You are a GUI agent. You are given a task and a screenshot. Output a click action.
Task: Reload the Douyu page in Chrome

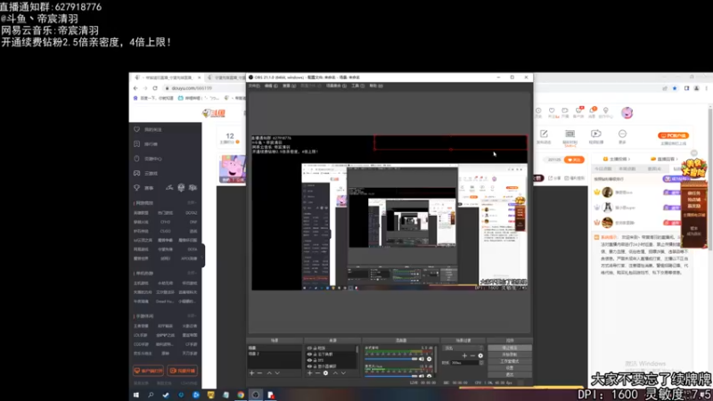[x=155, y=88]
